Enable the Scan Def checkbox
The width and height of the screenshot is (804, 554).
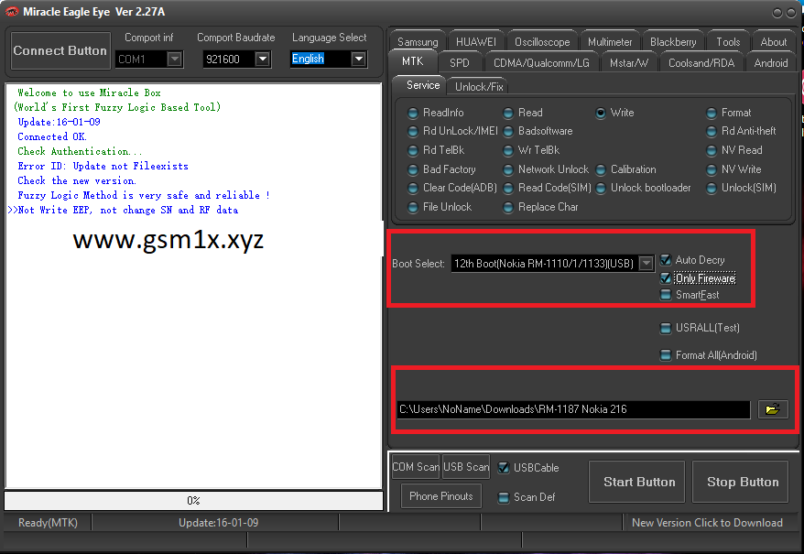pos(504,497)
